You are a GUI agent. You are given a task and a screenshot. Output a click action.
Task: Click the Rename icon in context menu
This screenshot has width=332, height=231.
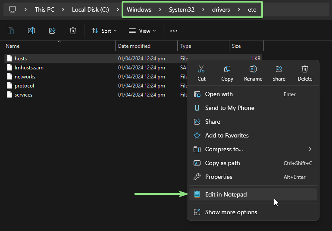tap(253, 69)
